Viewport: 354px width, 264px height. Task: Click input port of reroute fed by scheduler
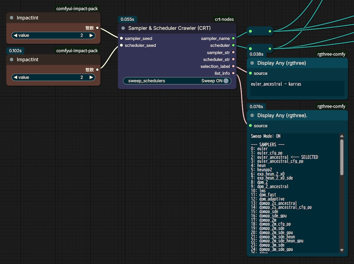click(250, 48)
